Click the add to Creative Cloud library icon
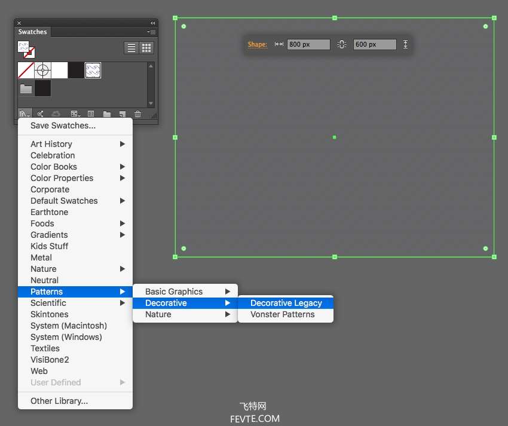Image resolution: width=508 pixels, height=426 pixels. pyautogui.click(x=56, y=114)
